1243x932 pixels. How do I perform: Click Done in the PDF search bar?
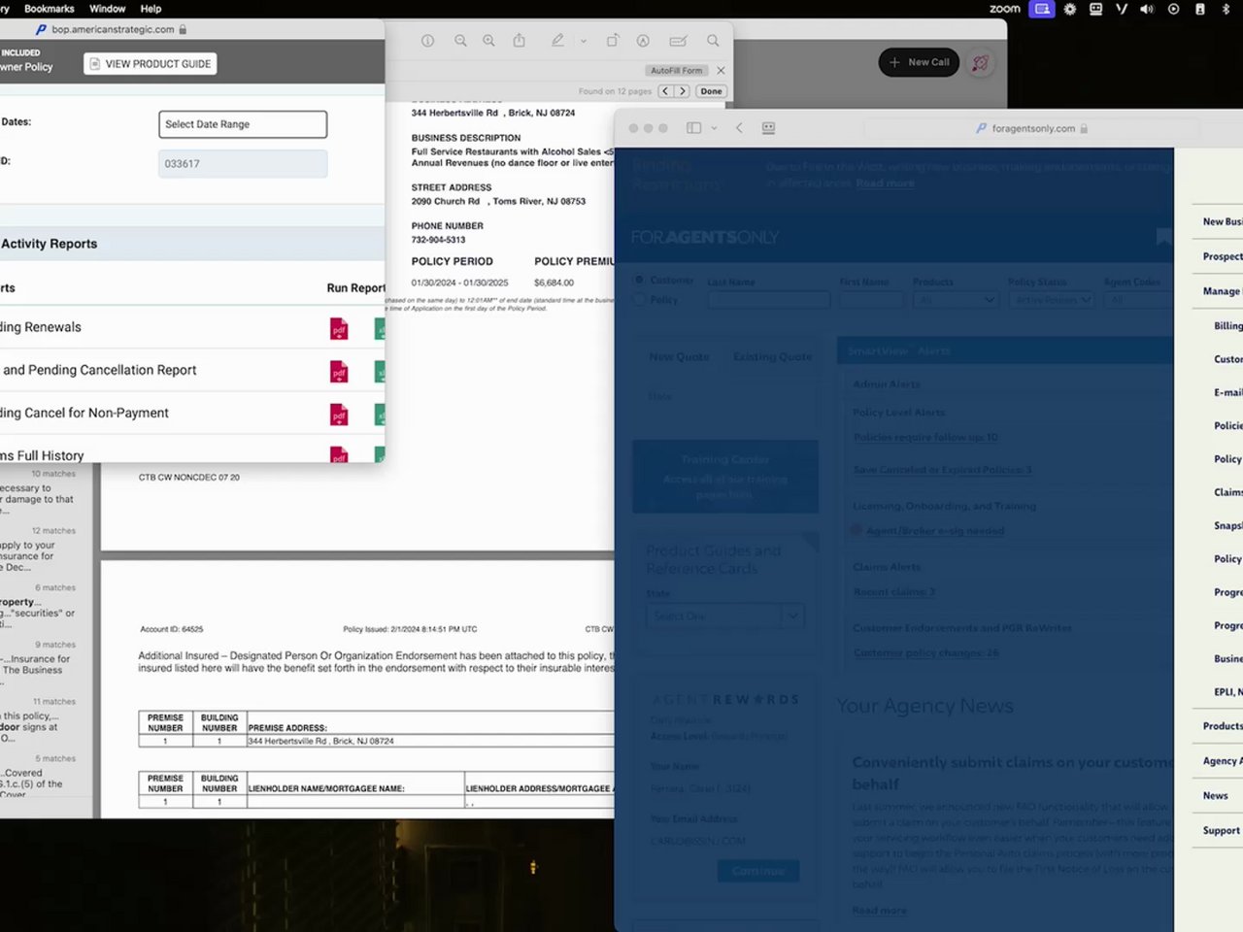[711, 91]
